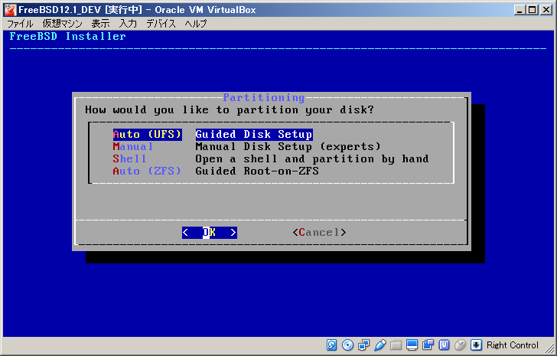Viewport: 557px width, 356px height.
Task: Open the デバイス menu
Action: tap(161, 24)
